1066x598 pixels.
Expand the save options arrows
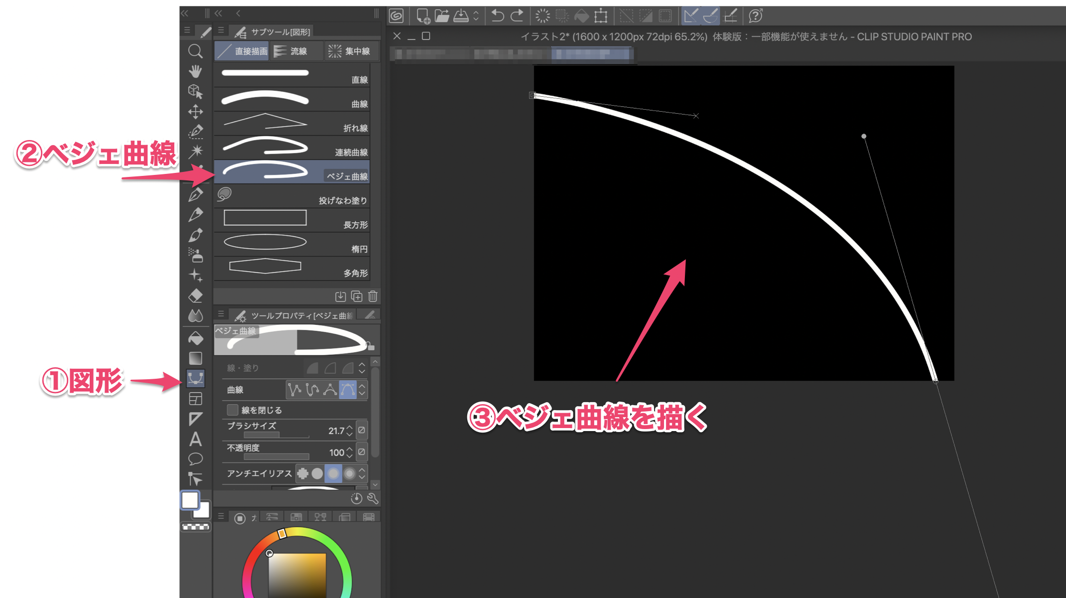476,16
